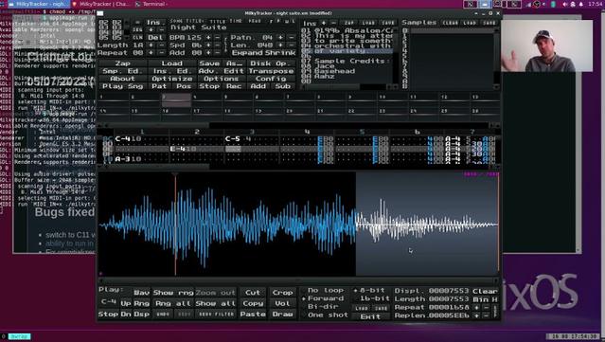Viewport: 605px width, 342px height.
Task: Open the Smp. Ed. sample editor
Action: tap(123, 71)
